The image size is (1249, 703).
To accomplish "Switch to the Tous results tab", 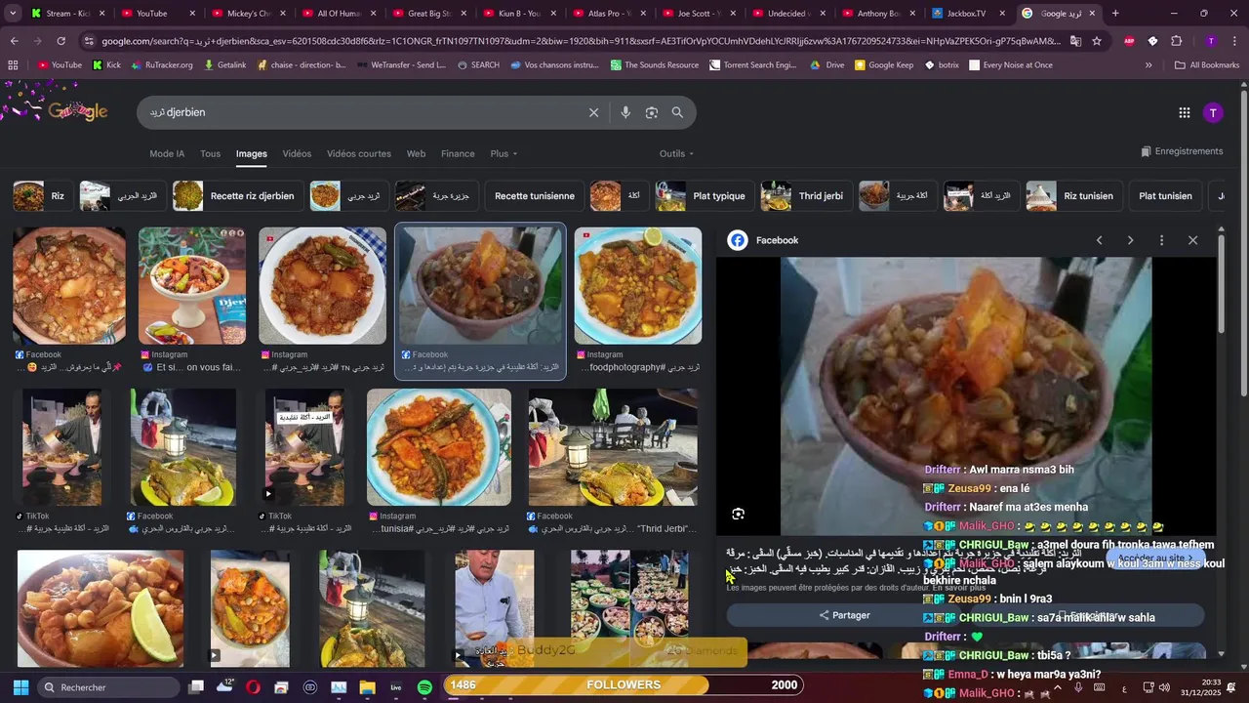I will [210, 153].
